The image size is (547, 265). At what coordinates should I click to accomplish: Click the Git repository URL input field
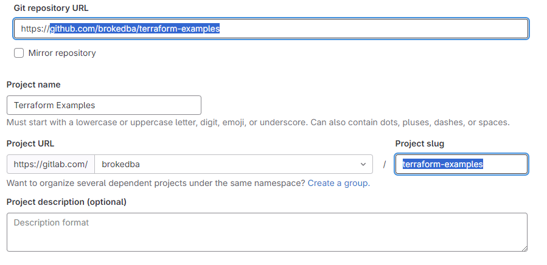tap(271, 29)
